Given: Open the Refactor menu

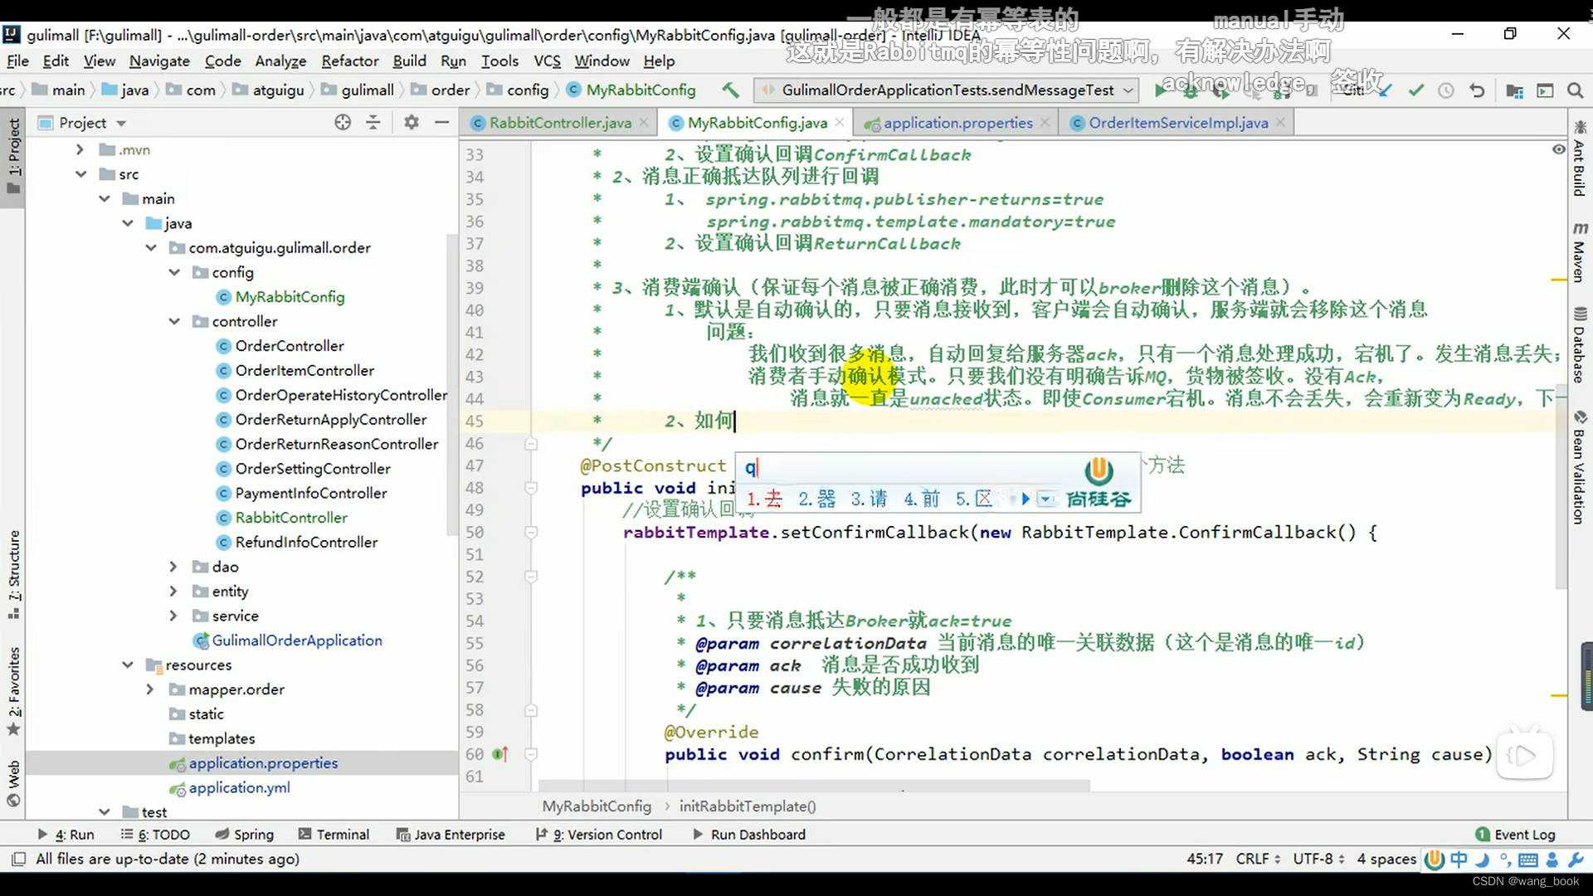Looking at the screenshot, I should (350, 61).
